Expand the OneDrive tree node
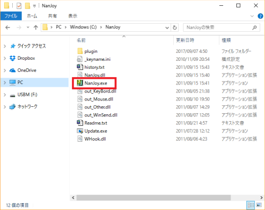Viewport: 265px width, 210px height. coord(5,70)
